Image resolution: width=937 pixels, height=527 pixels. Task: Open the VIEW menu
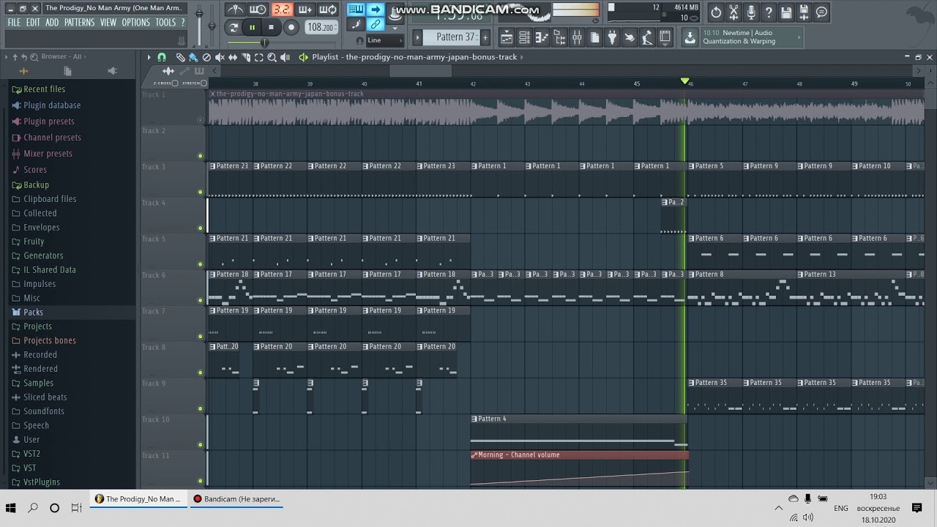[108, 23]
